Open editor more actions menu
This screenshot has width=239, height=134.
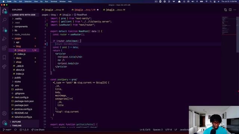coord(235,10)
